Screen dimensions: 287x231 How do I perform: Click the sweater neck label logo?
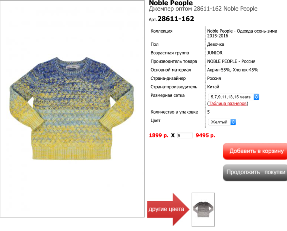(72, 67)
